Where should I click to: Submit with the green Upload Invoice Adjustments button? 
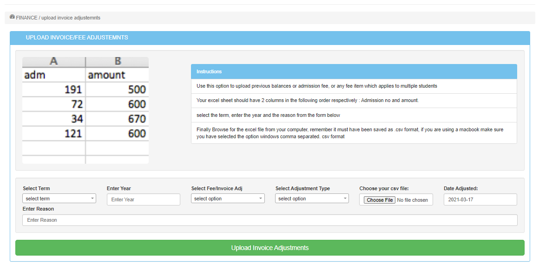[269, 248]
